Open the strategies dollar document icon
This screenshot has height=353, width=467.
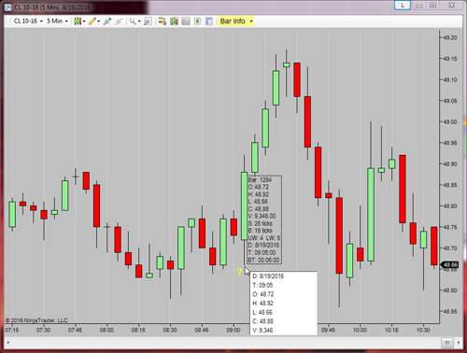coord(197,21)
